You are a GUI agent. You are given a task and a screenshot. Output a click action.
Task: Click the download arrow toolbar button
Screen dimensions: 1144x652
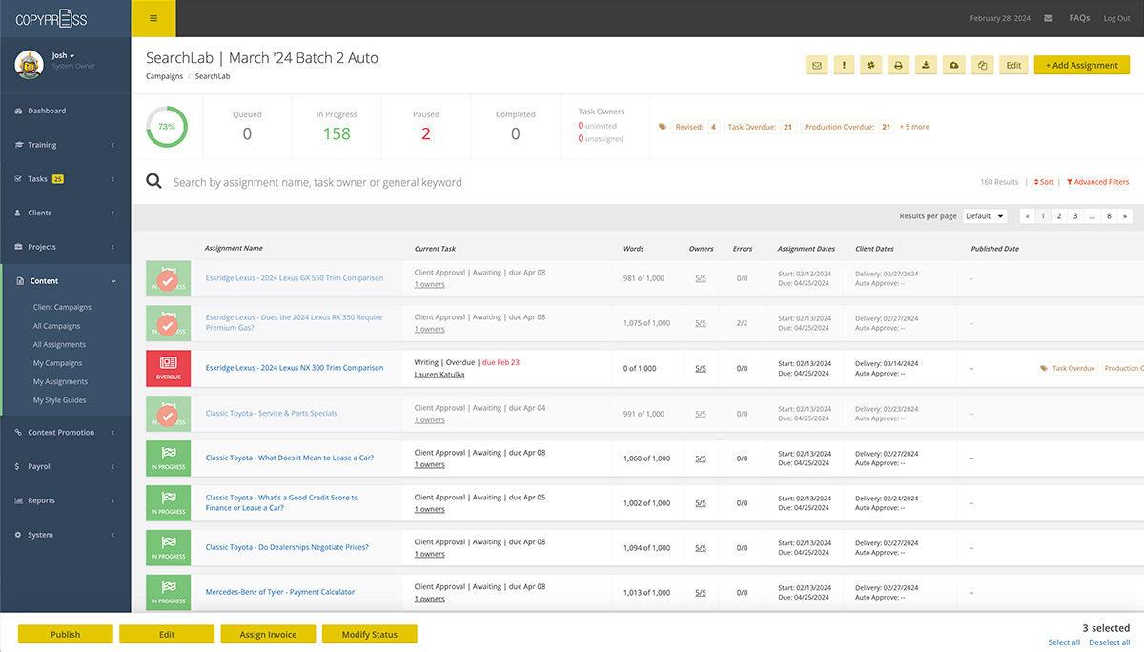pos(926,65)
